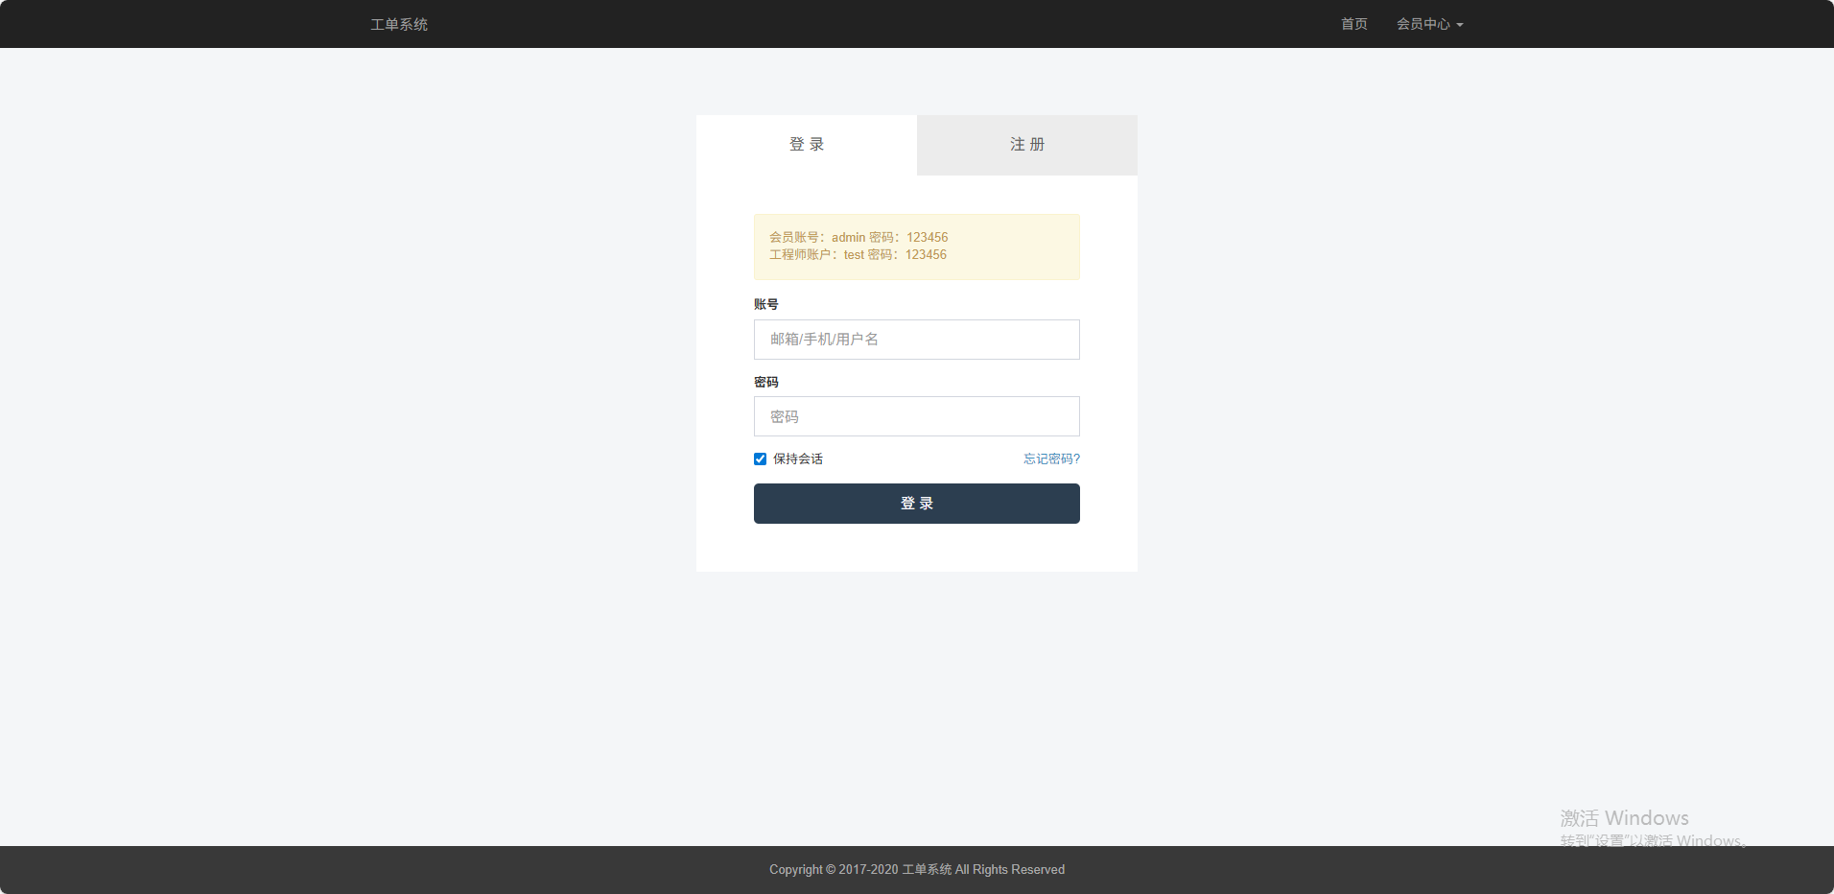Open the 忘记密码? link
Screen dimensions: 1834x894
click(1051, 459)
